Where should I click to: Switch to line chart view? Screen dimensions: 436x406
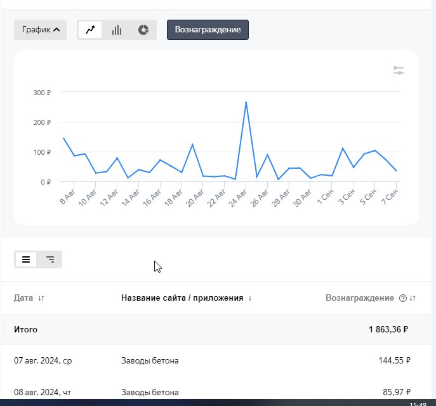point(90,30)
